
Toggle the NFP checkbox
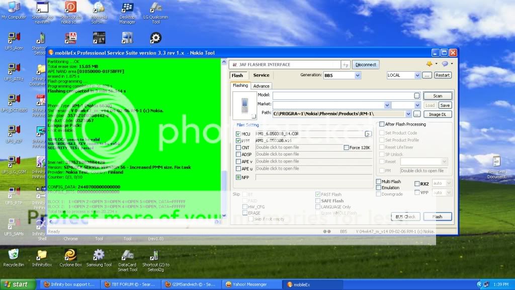point(238,177)
